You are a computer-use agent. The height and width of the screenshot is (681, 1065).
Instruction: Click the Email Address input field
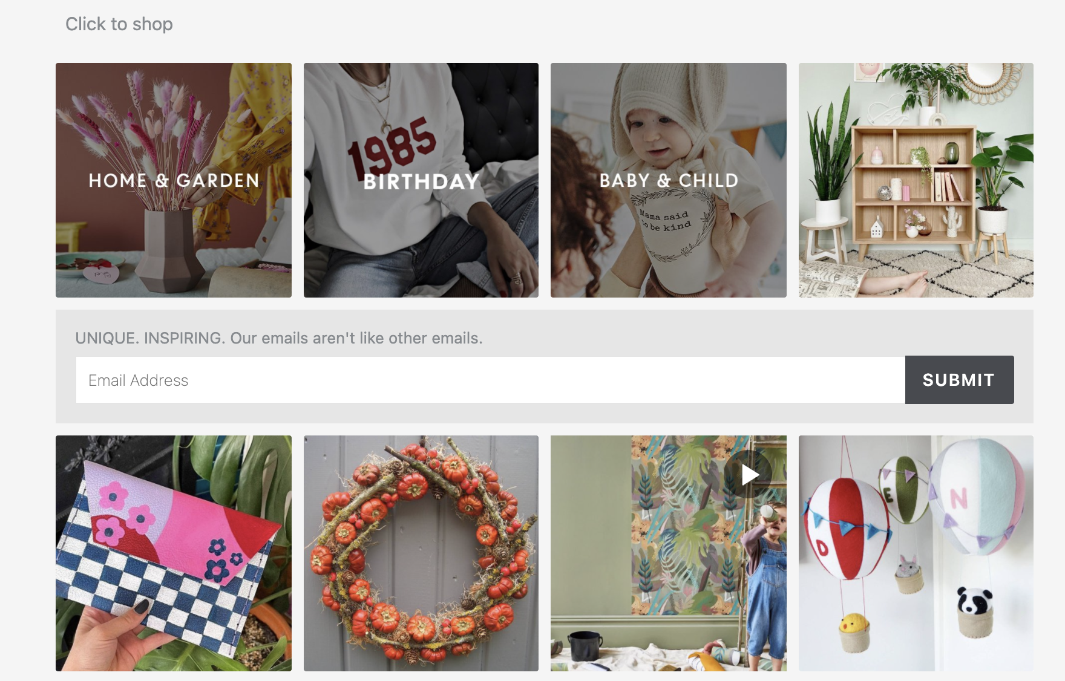pyautogui.click(x=491, y=380)
